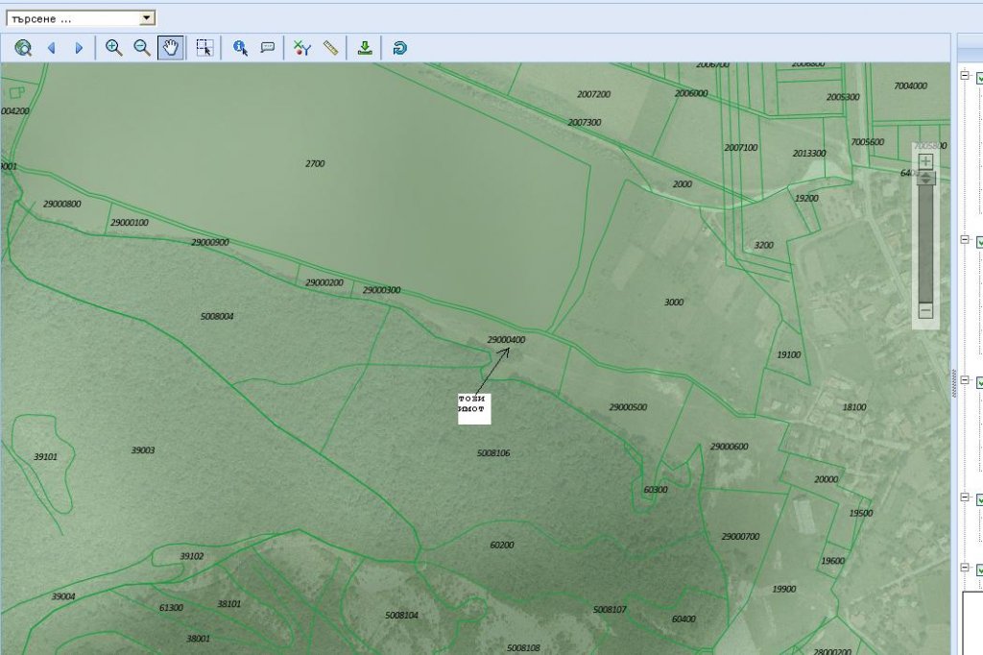983x655 pixels.
Task: Toggle the third layer group checkbox
Action: 980,382
